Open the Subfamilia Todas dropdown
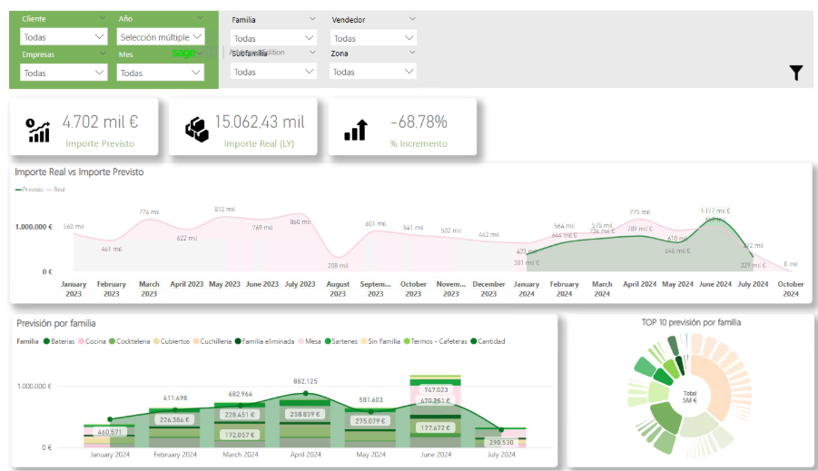The height and width of the screenshot is (471, 818). (274, 72)
